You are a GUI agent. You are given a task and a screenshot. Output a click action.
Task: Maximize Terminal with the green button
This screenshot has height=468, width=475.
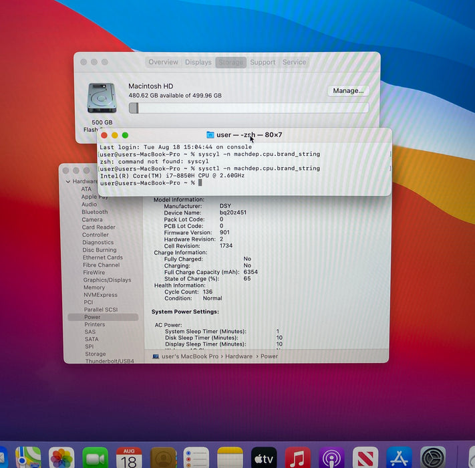pos(125,135)
